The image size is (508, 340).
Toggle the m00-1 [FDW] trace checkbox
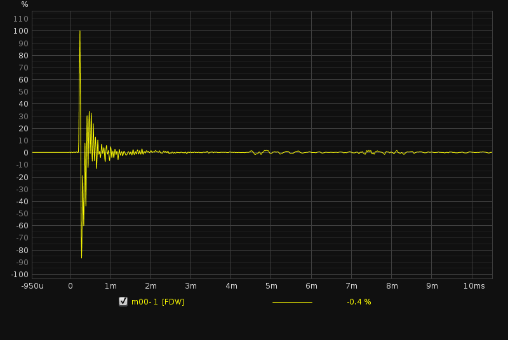click(123, 301)
